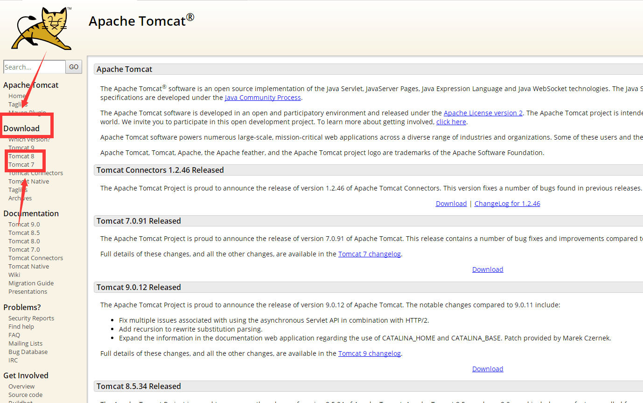Open Tomcat 7.0 documentation link
This screenshot has width=643, height=403.
tap(24, 249)
